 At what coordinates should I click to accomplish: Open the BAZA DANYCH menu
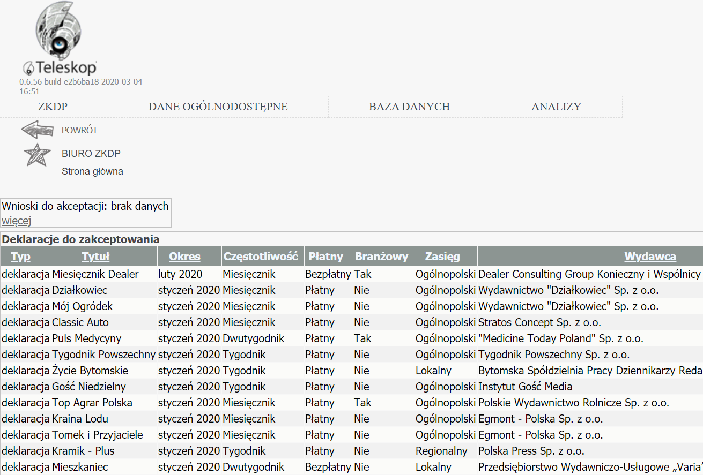(409, 107)
